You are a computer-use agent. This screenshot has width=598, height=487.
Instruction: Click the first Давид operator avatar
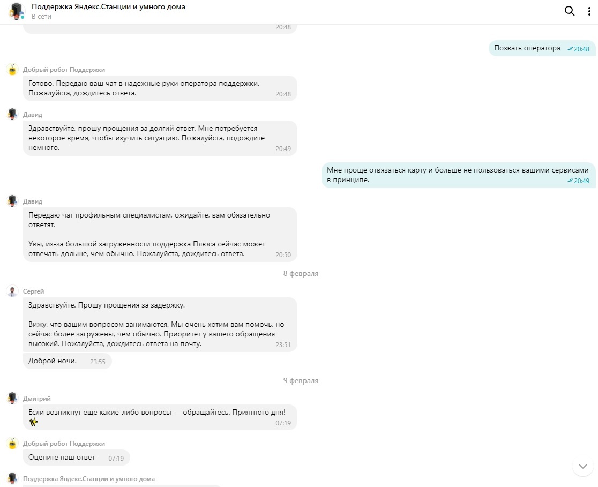pos(12,114)
